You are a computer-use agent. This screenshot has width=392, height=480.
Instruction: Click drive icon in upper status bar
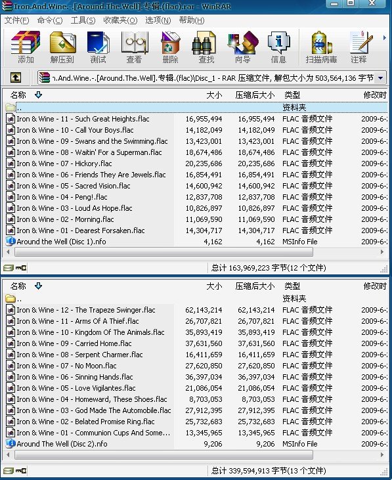point(9,268)
